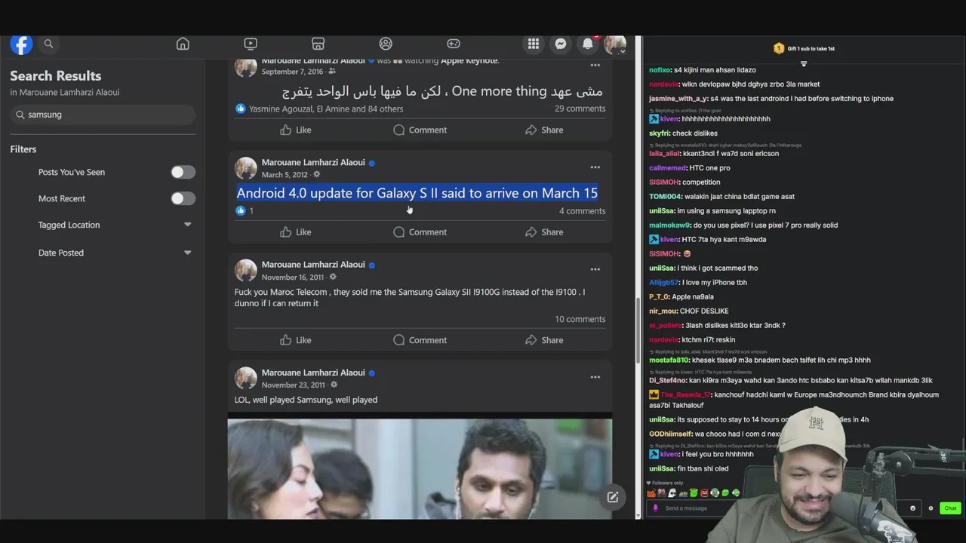The image size is (966, 543).
Task: Share the Maroc Telecom post
Action: [x=544, y=340]
